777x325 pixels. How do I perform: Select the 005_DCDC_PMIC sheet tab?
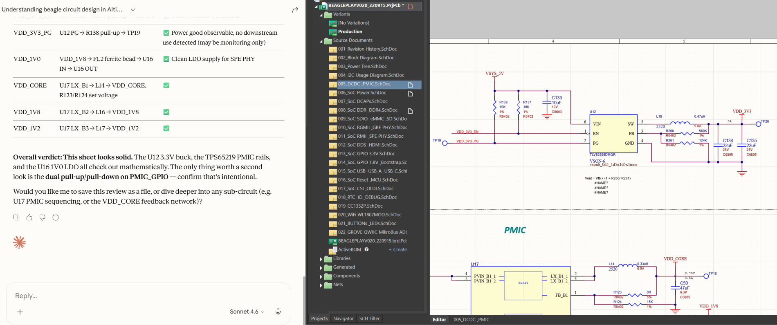coord(472,320)
